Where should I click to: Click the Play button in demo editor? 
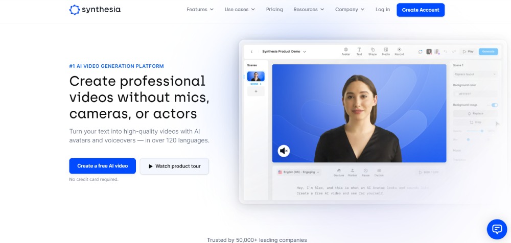point(468,52)
